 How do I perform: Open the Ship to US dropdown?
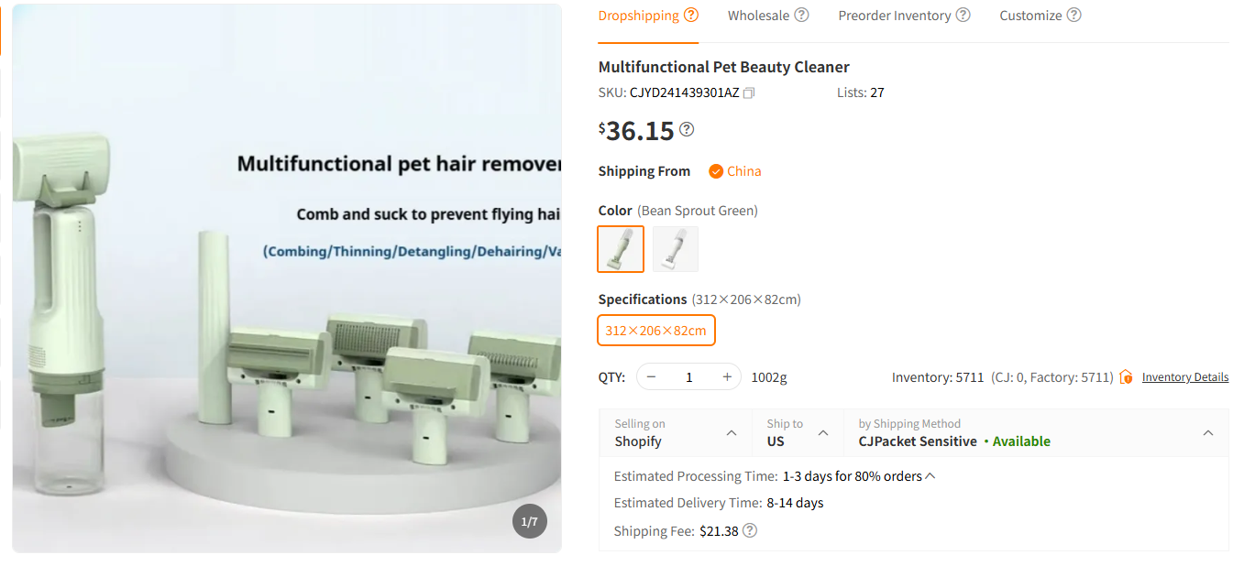tap(823, 433)
